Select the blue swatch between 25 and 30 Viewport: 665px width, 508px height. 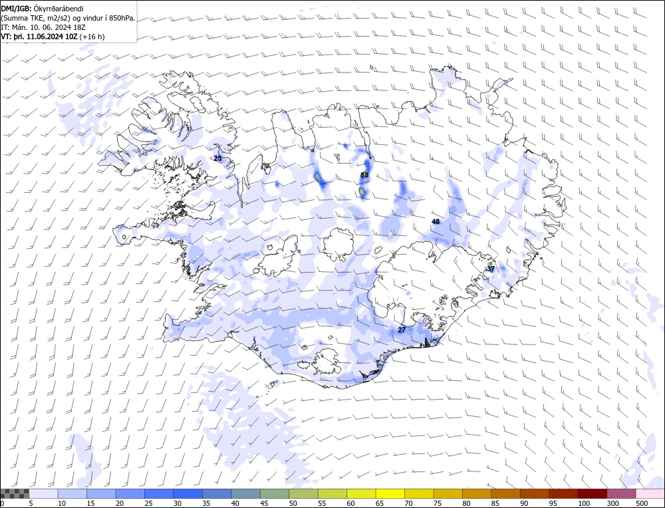pyautogui.click(x=159, y=493)
